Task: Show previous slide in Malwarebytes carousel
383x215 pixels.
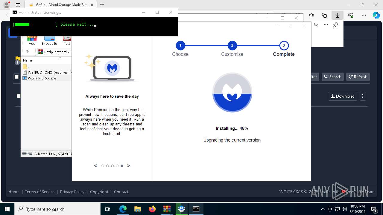Action: coord(95,166)
